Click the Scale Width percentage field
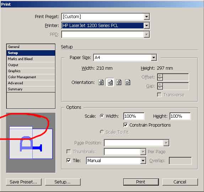The height and width of the screenshot is (192, 204). click(x=134, y=116)
